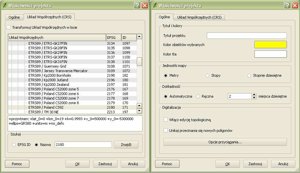300x173 pixels.
Task: Select Metry map units
Action: click(166, 76)
